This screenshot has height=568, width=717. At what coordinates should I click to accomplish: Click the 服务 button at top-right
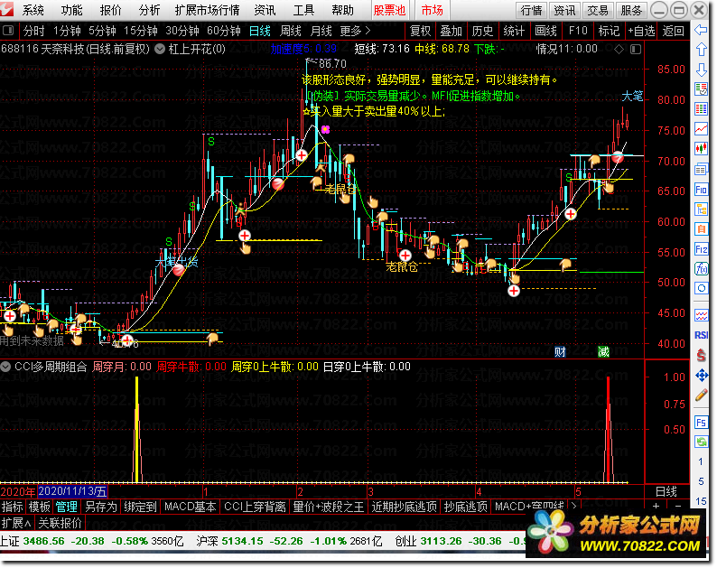pyautogui.click(x=631, y=10)
